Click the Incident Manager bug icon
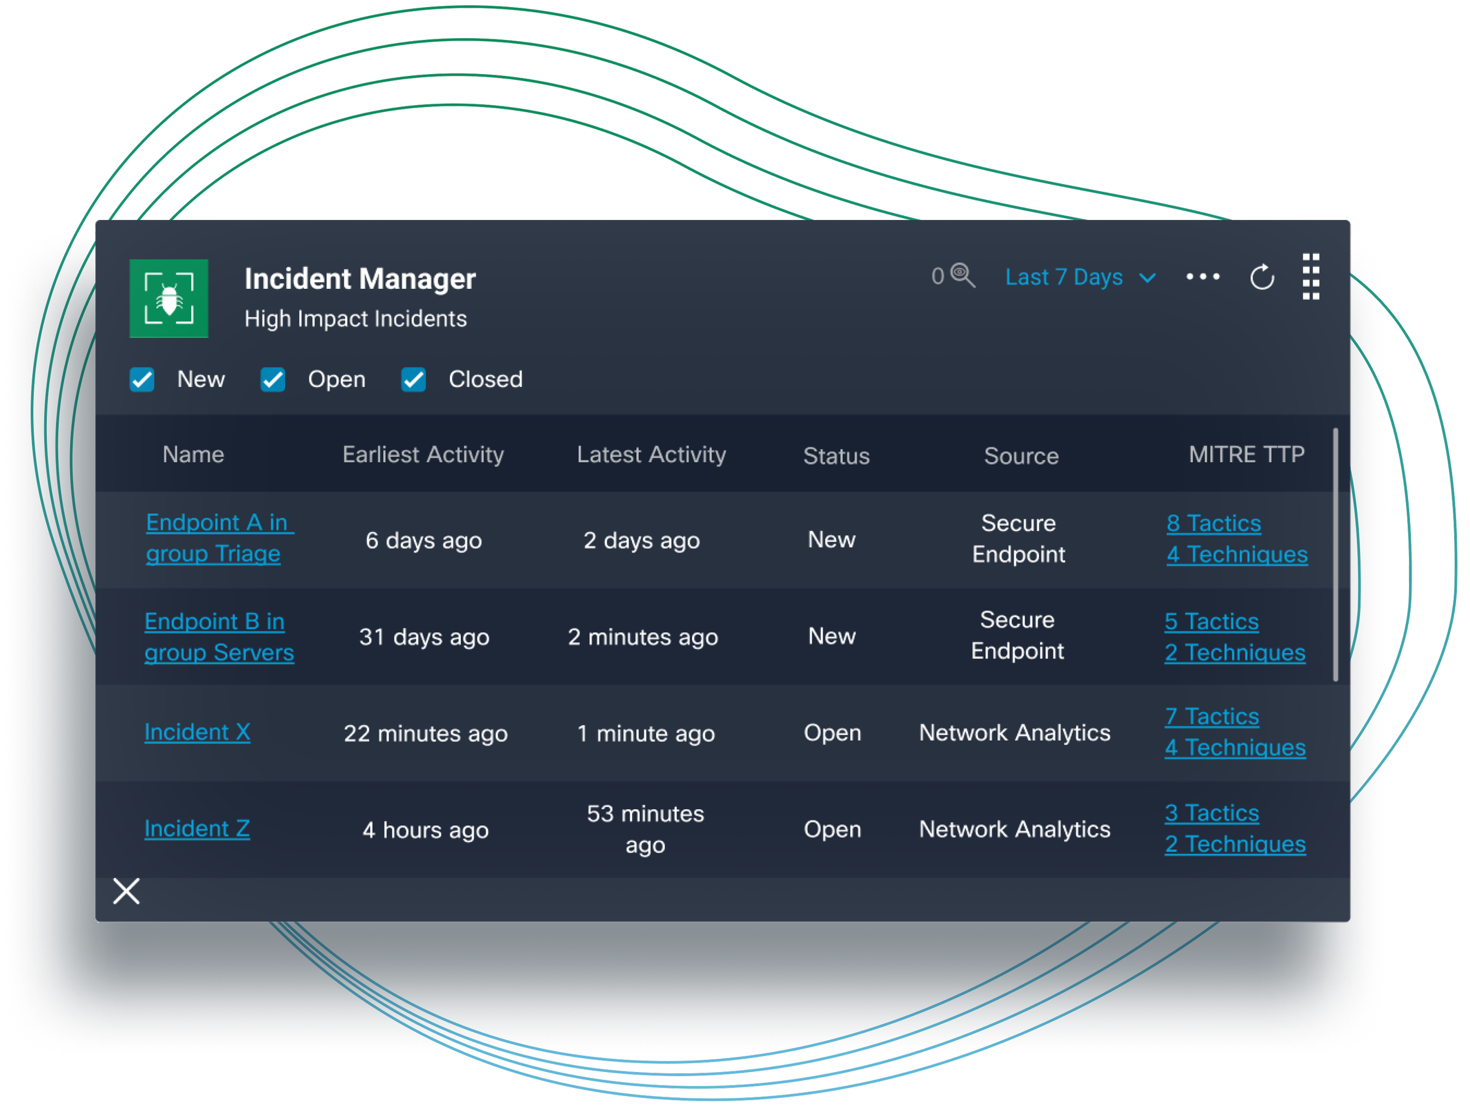 pyautogui.click(x=168, y=298)
